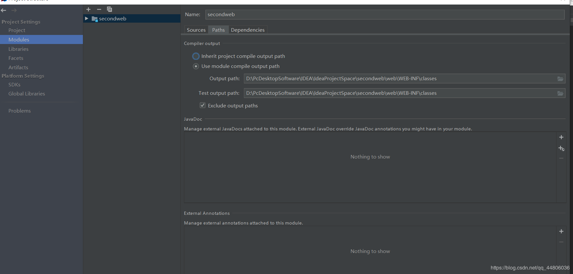Select Use module compile output path
This screenshot has height=274, width=573.
tap(196, 66)
